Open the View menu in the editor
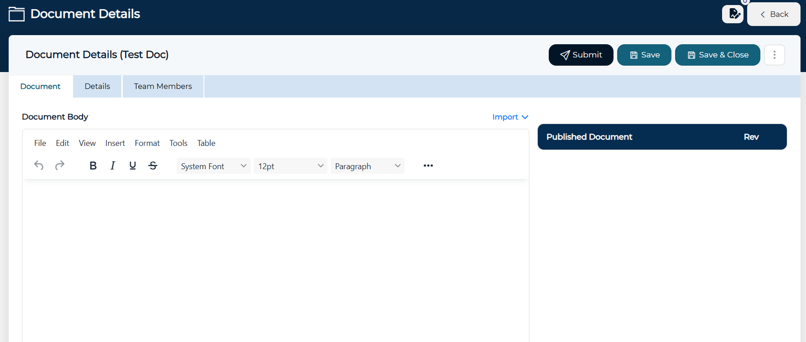Viewport: 806px width, 342px height. 87,143
